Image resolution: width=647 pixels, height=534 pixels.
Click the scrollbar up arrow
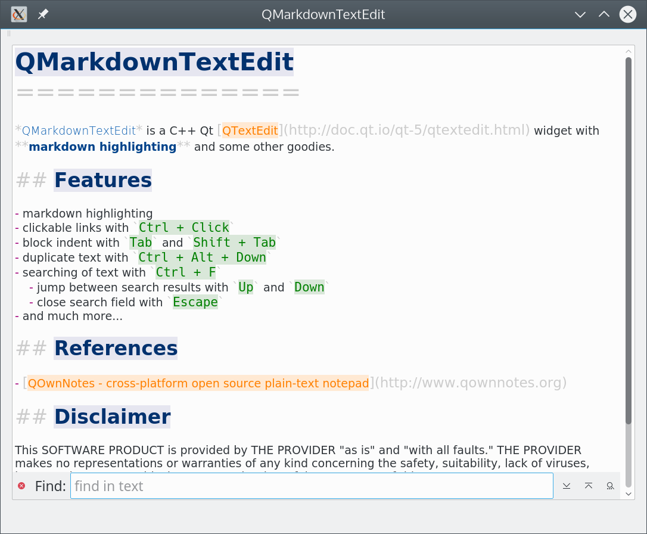click(629, 51)
